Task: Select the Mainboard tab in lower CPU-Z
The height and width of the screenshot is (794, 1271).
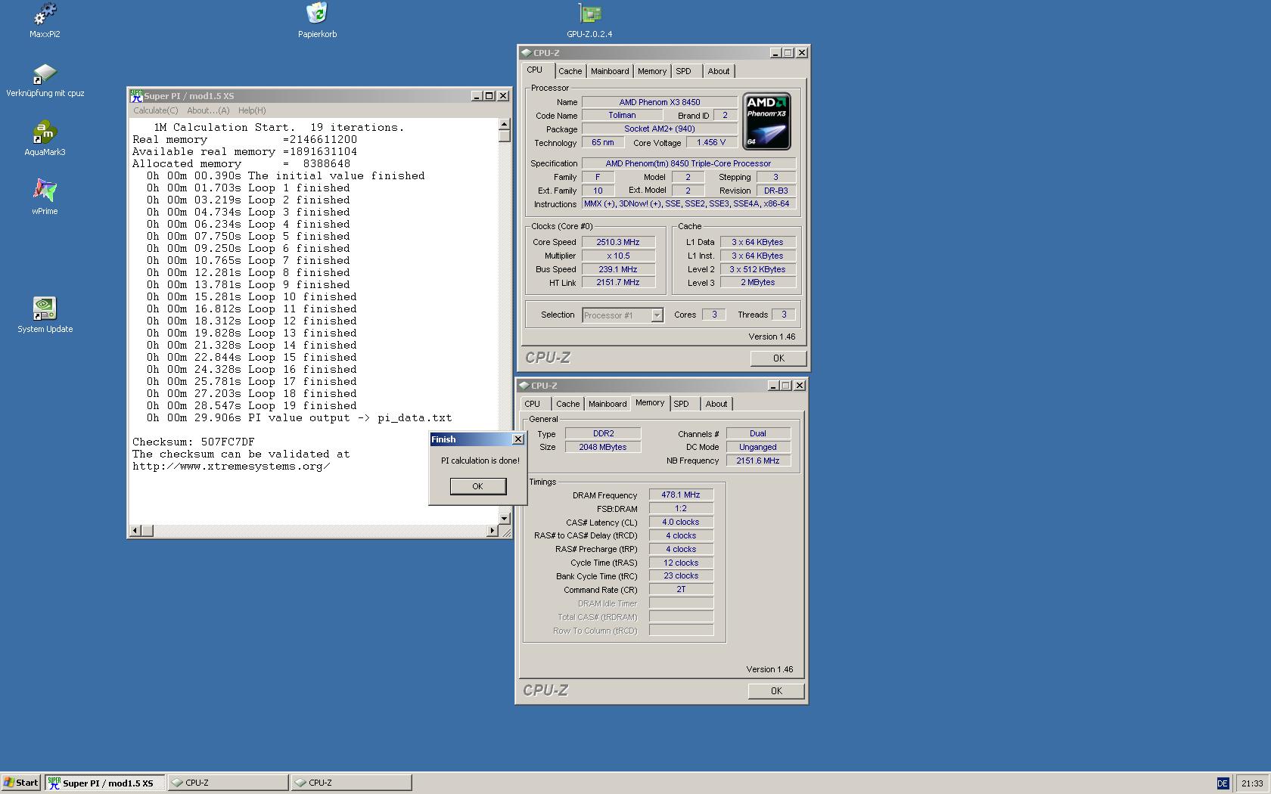Action: [x=608, y=404]
